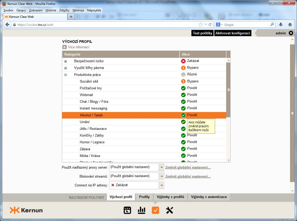Switch to the Výjimky z autentizace tab
The height and width of the screenshot is (221, 297).
pos(209,197)
